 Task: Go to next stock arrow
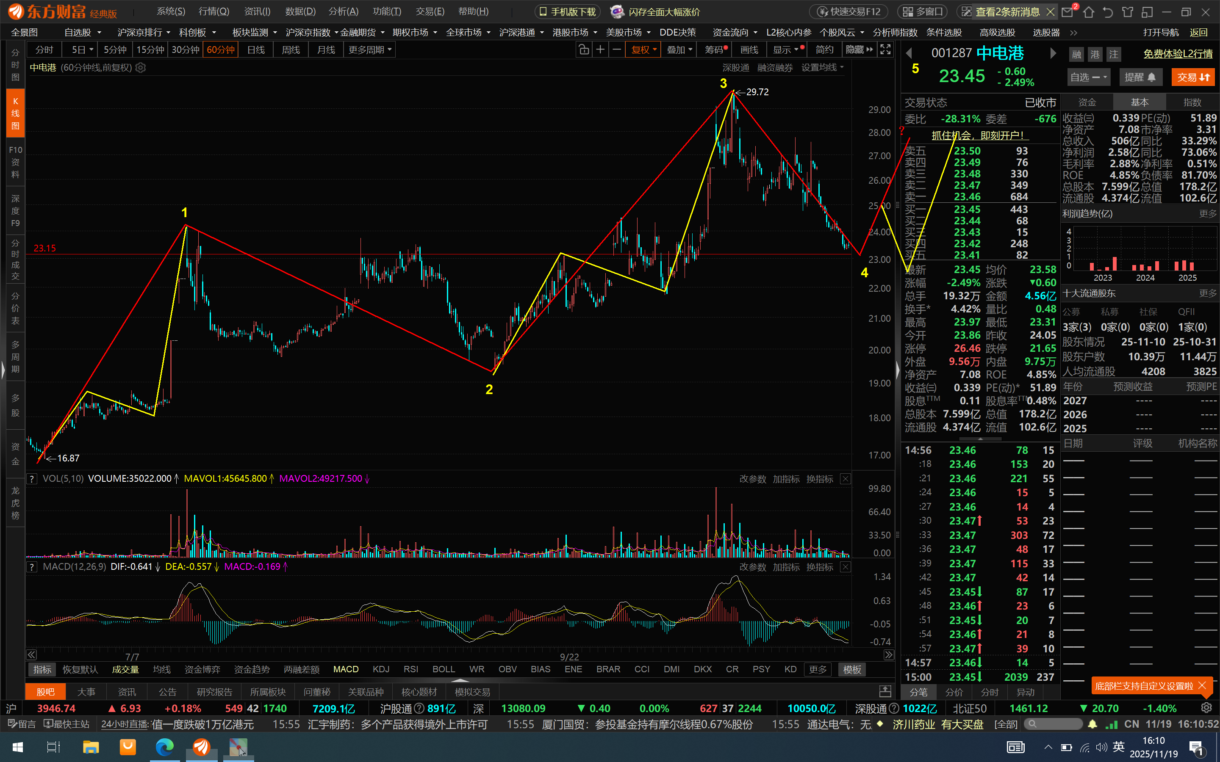point(1053,53)
